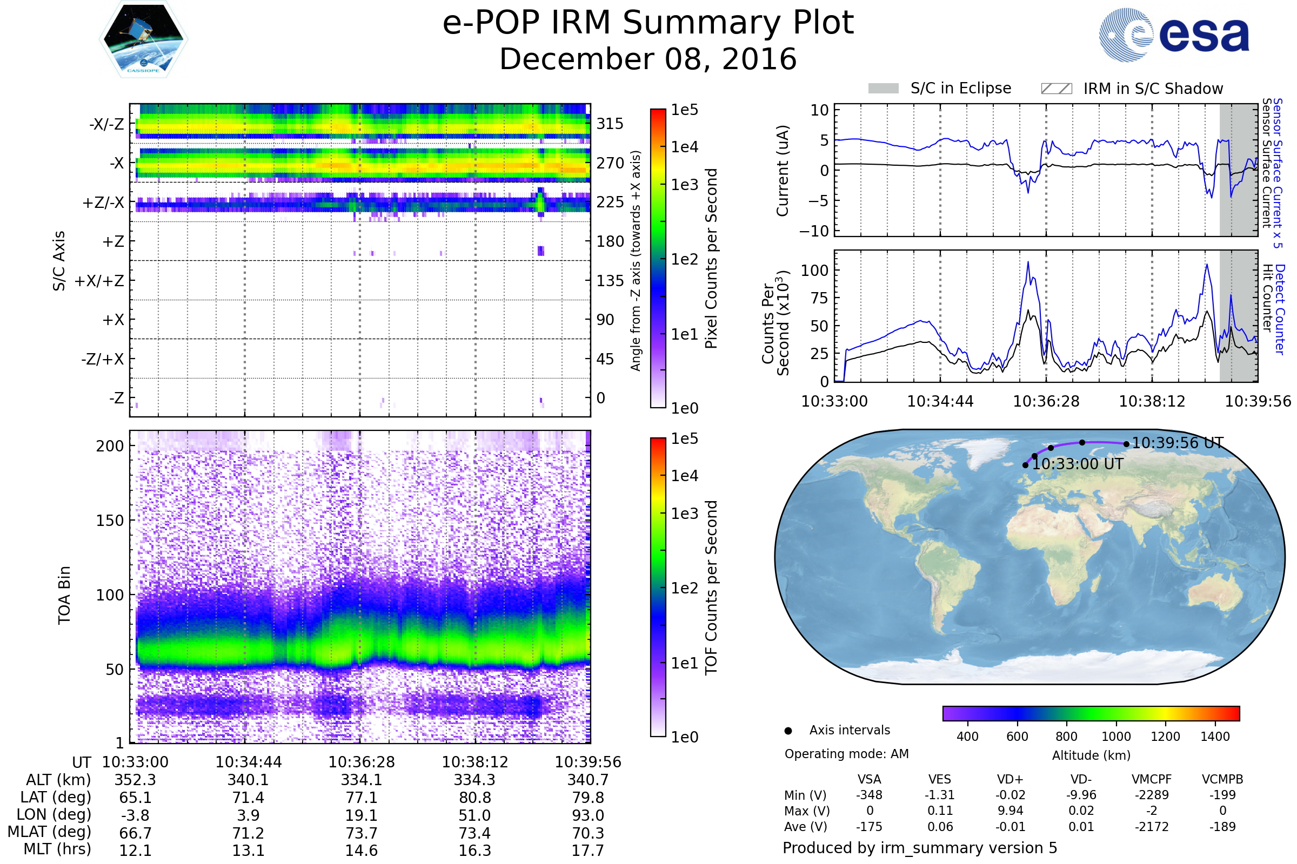Click the Produced by irm_summary version 5 text
The image size is (1297, 864).
(x=920, y=848)
